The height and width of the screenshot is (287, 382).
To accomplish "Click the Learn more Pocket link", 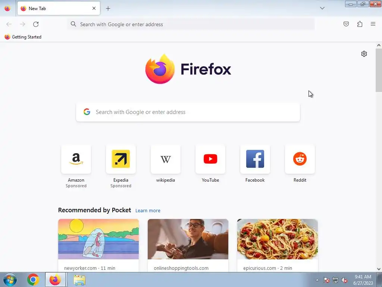I will [x=148, y=211].
